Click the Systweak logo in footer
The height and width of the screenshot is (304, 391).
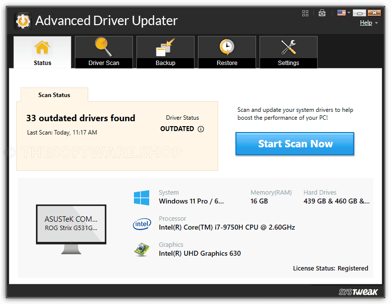pyautogui.click(x=358, y=292)
